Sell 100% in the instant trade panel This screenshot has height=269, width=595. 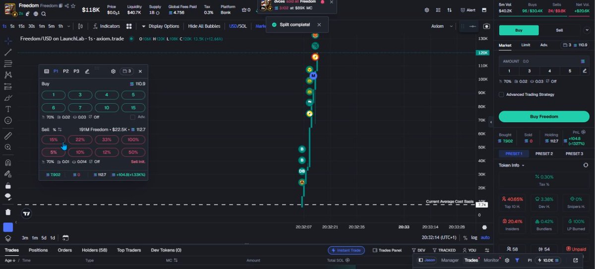pyautogui.click(x=133, y=140)
